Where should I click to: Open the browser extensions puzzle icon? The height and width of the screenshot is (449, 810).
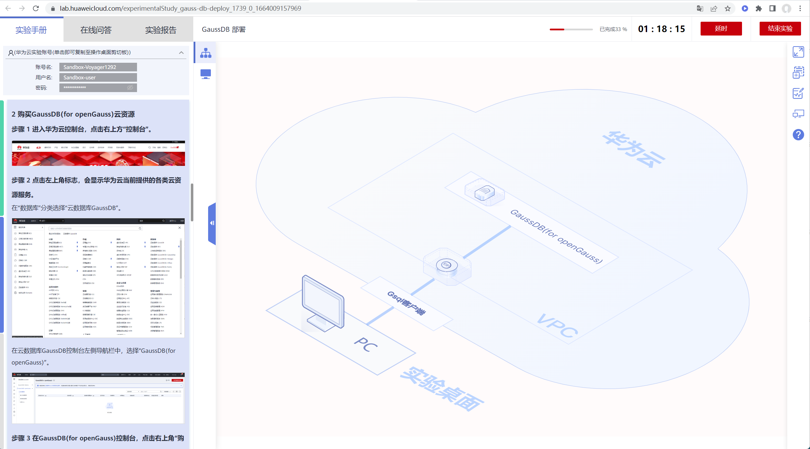(759, 8)
